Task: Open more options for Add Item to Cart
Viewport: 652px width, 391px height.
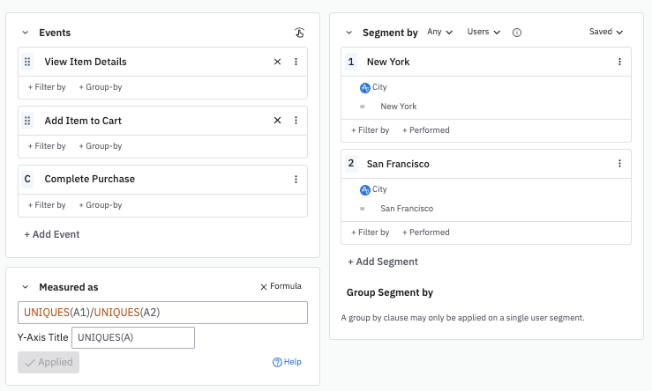Action: [296, 121]
